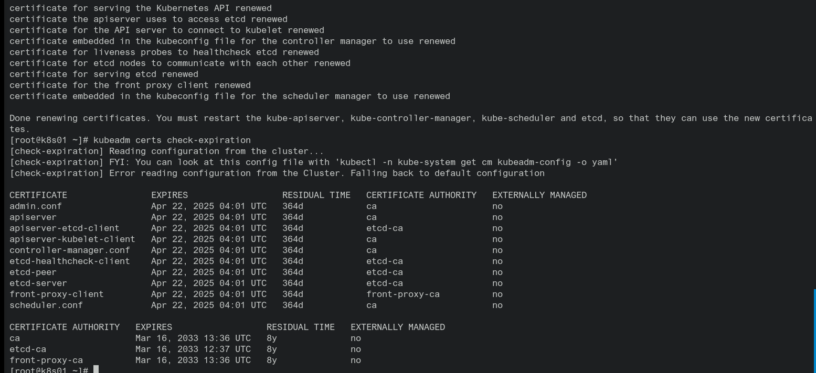Click the 'certificate for serving etcd renewed' line
Viewport: 816px width, 373px height.
(x=104, y=74)
